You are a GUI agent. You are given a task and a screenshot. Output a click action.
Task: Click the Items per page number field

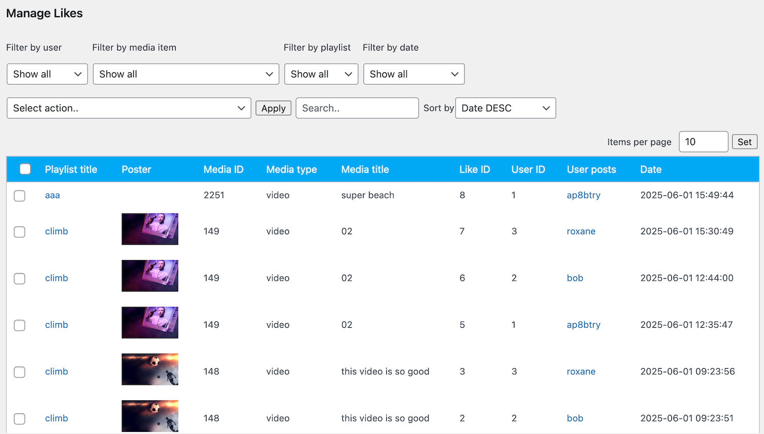(703, 142)
